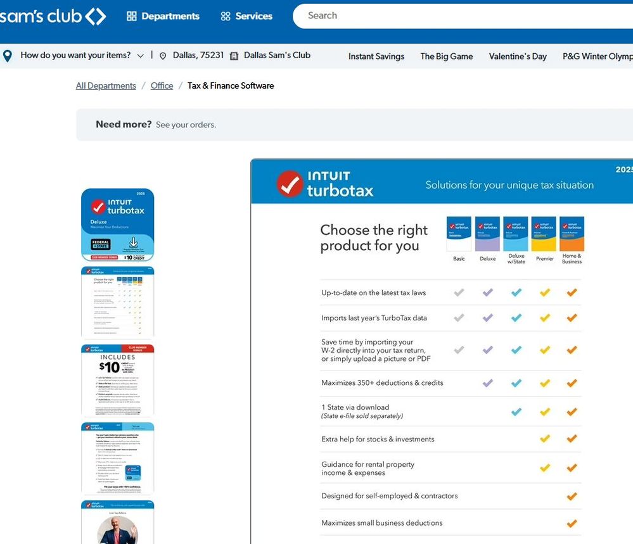Click the blue map pin icon at far left
The image size is (633, 544).
coord(8,56)
